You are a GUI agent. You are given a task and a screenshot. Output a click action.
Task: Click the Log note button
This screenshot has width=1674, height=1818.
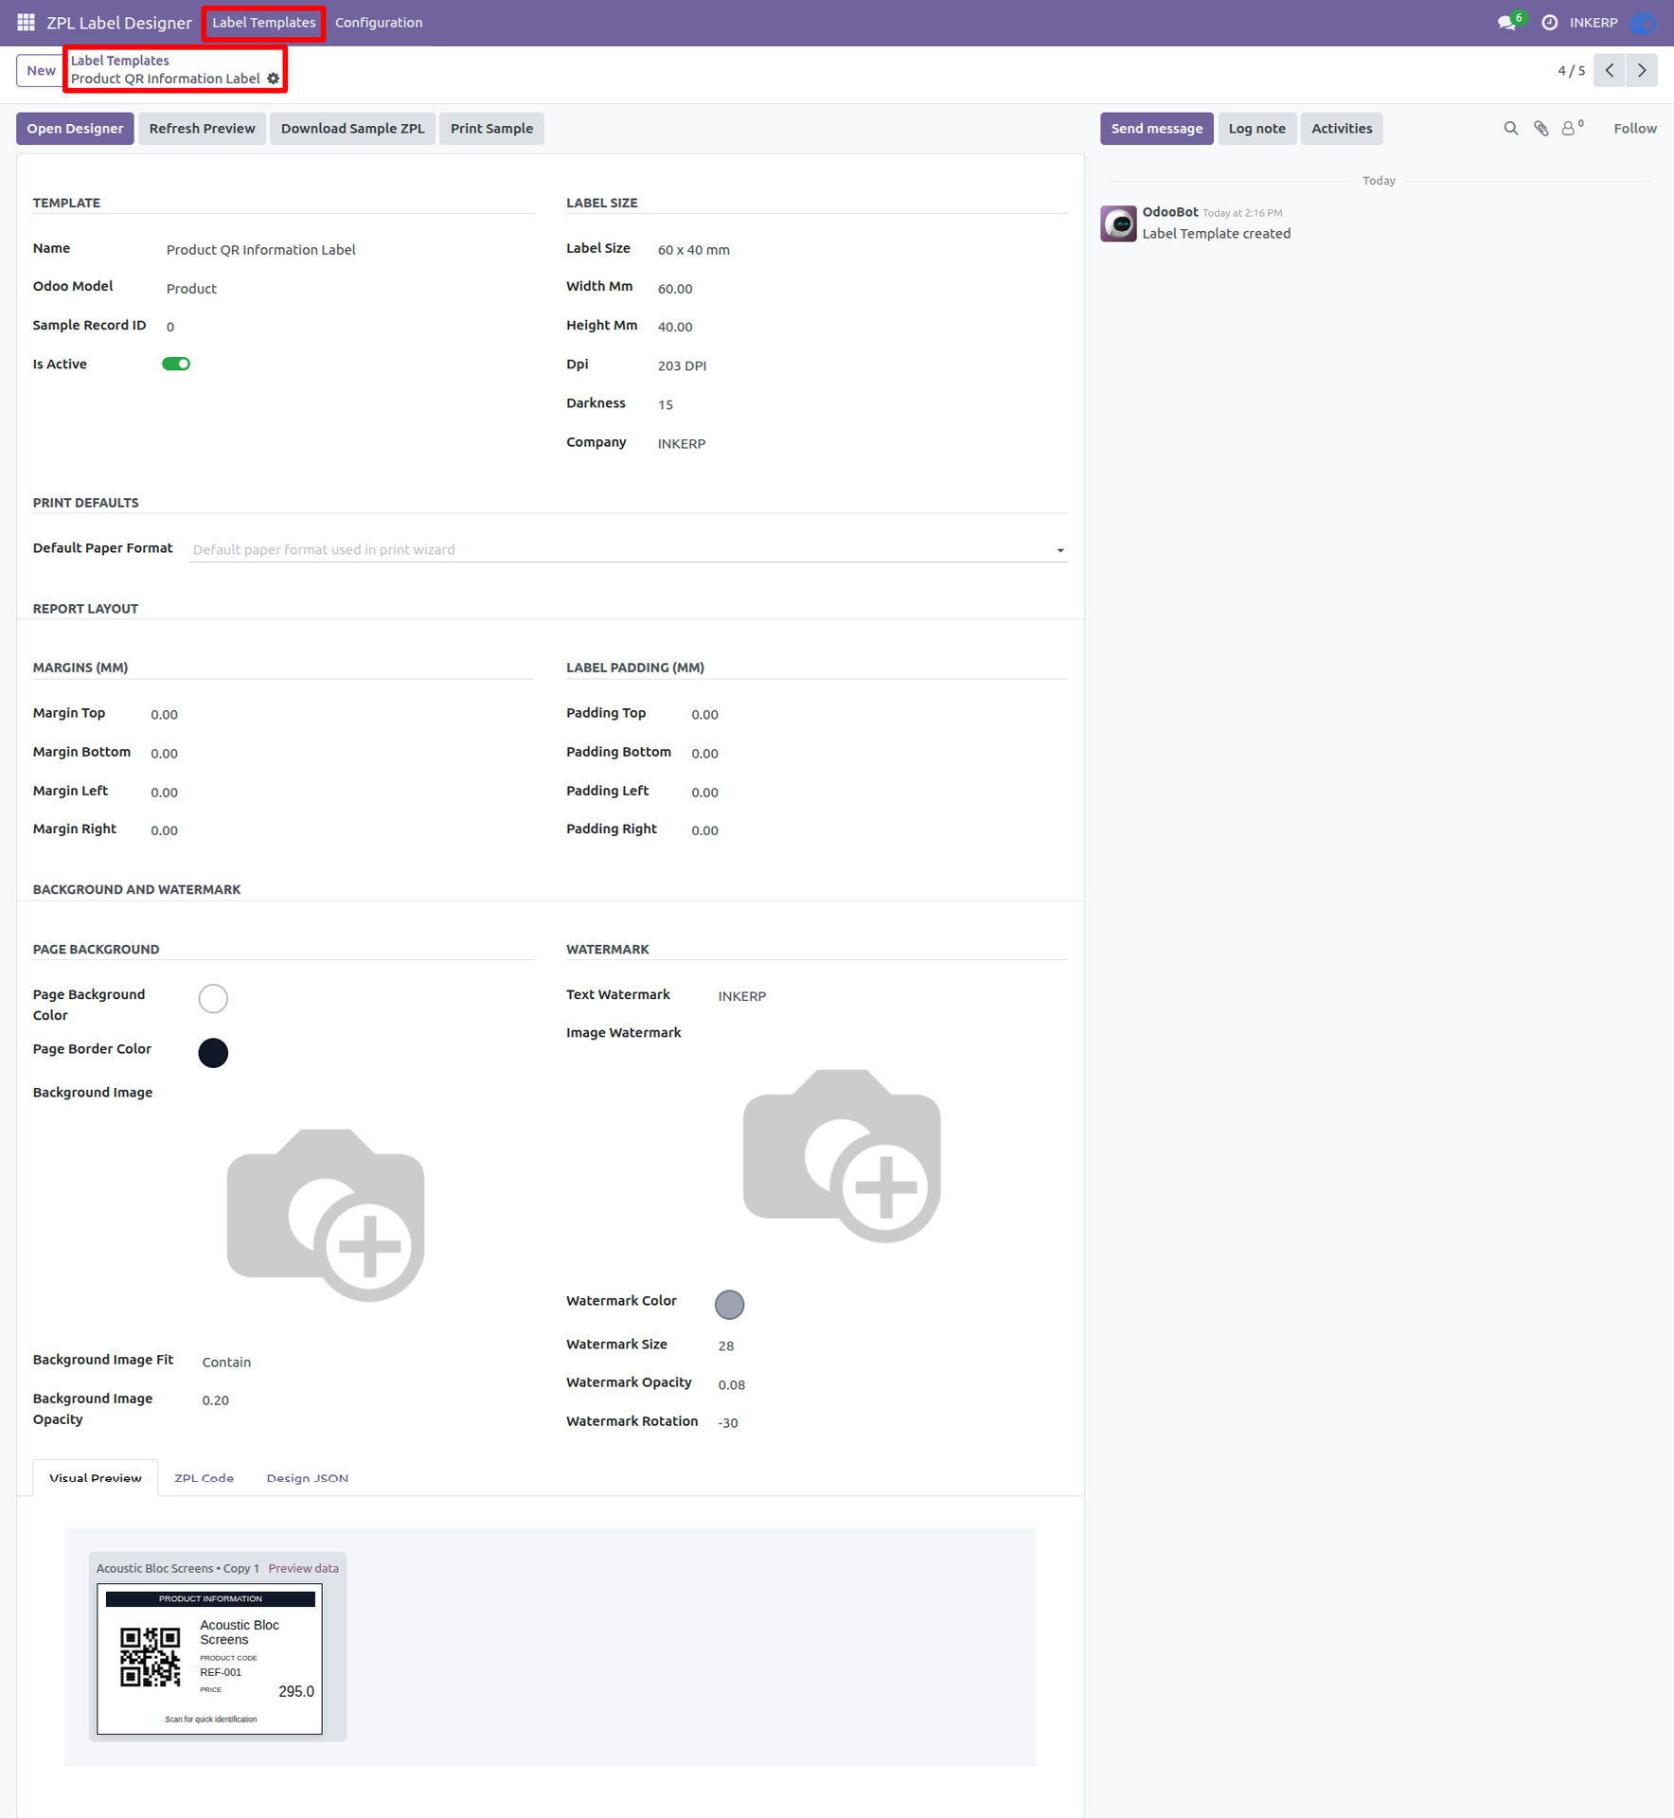click(x=1256, y=129)
